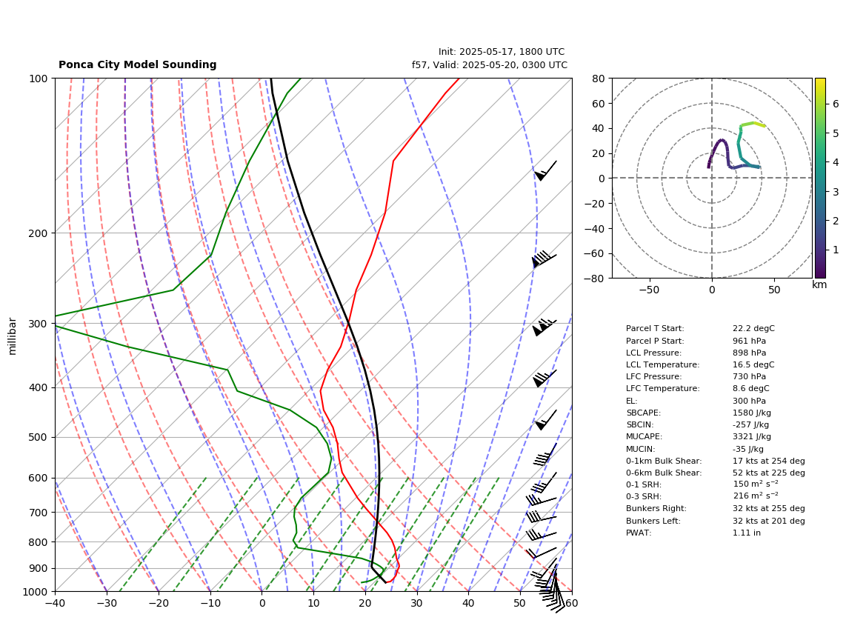Screen dimensions: 846x620
Task: Click the "52 kts at 225 deg" value
Action: tap(769, 473)
